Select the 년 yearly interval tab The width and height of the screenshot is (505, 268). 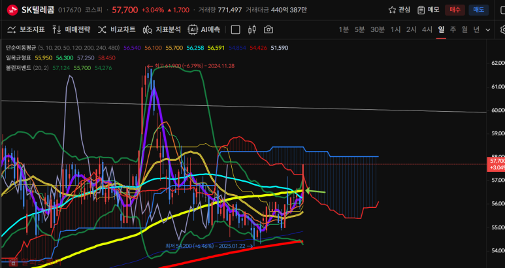tap(476, 29)
